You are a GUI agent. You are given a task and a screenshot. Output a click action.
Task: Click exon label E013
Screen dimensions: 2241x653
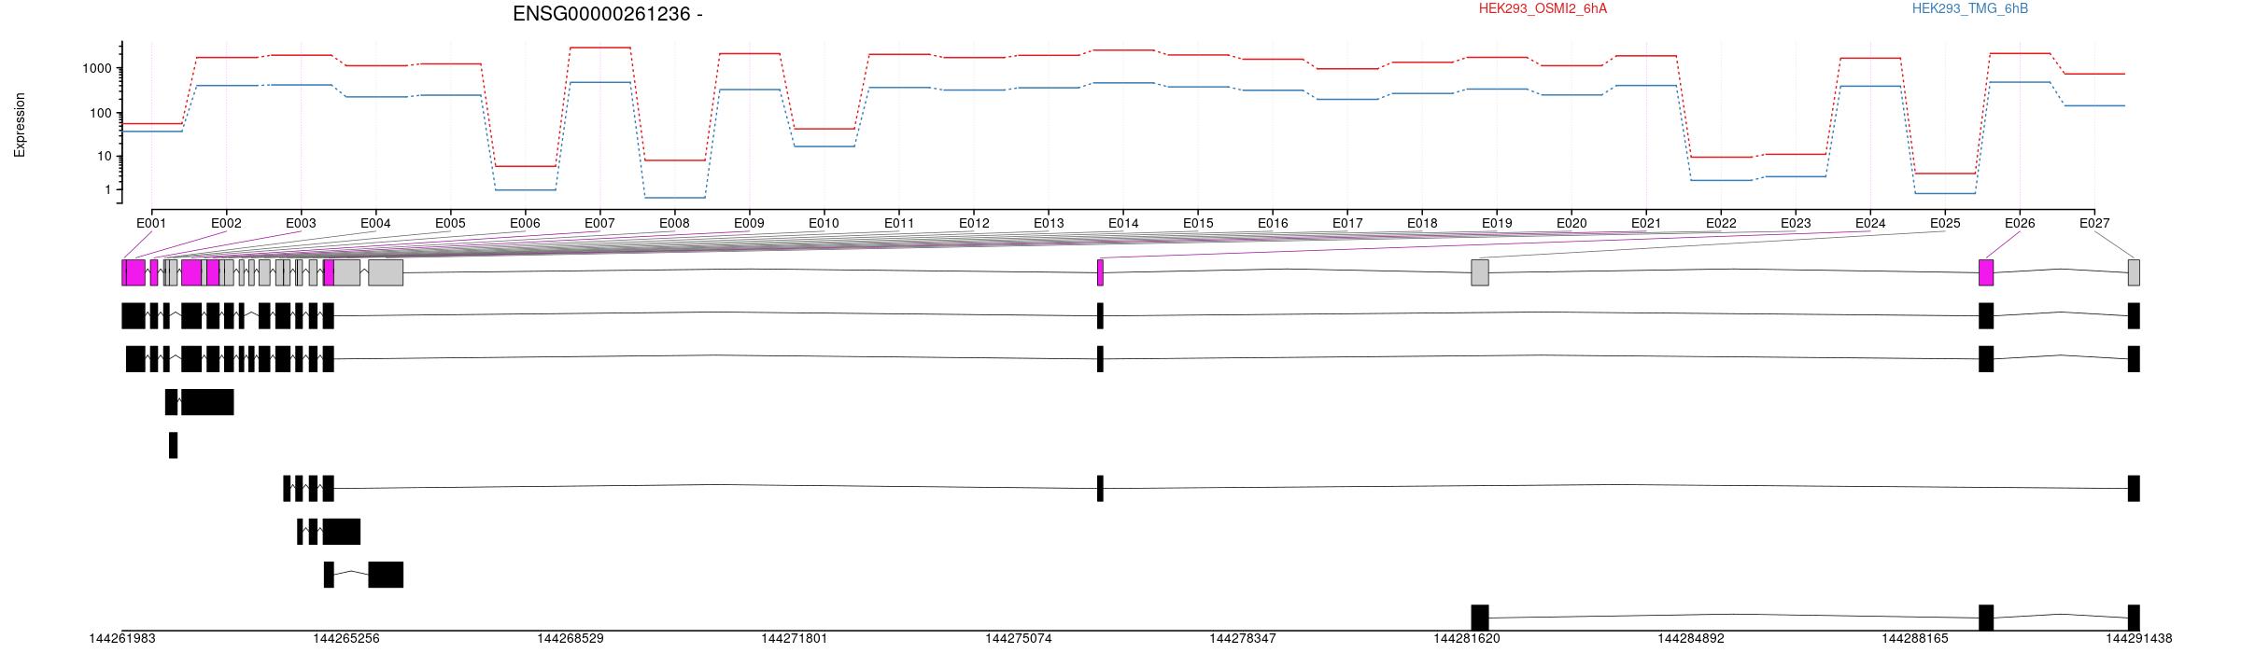[x=1049, y=224]
